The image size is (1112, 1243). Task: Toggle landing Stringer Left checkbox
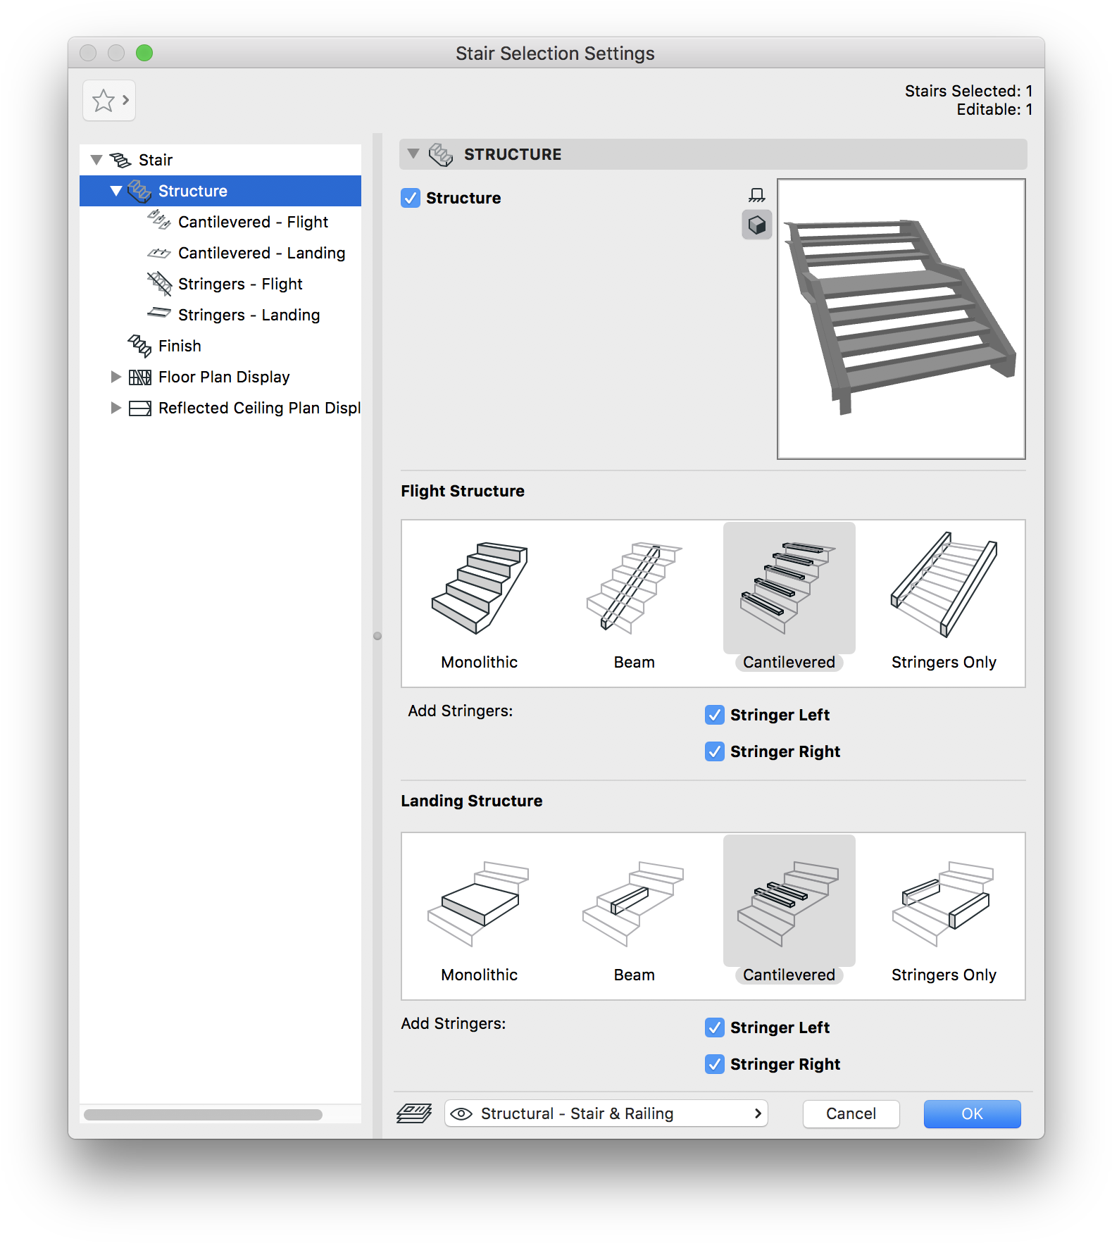715,1027
